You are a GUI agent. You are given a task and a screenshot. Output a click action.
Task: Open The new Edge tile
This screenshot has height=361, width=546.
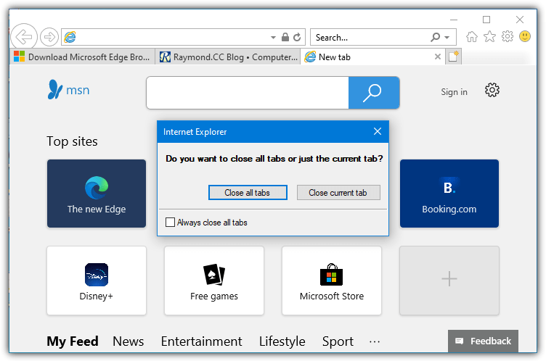97,194
